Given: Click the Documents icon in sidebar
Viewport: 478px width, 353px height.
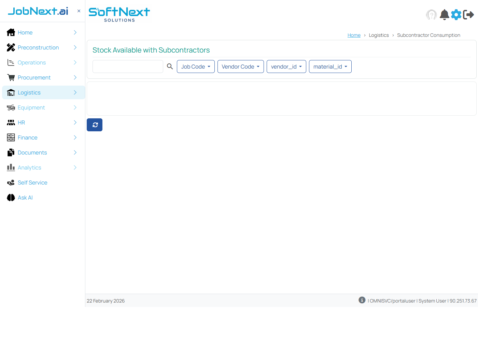Looking at the screenshot, I should coord(11,152).
